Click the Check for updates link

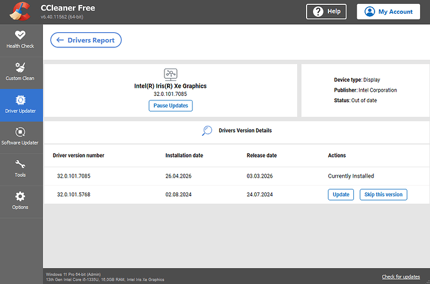pyautogui.click(x=401, y=277)
